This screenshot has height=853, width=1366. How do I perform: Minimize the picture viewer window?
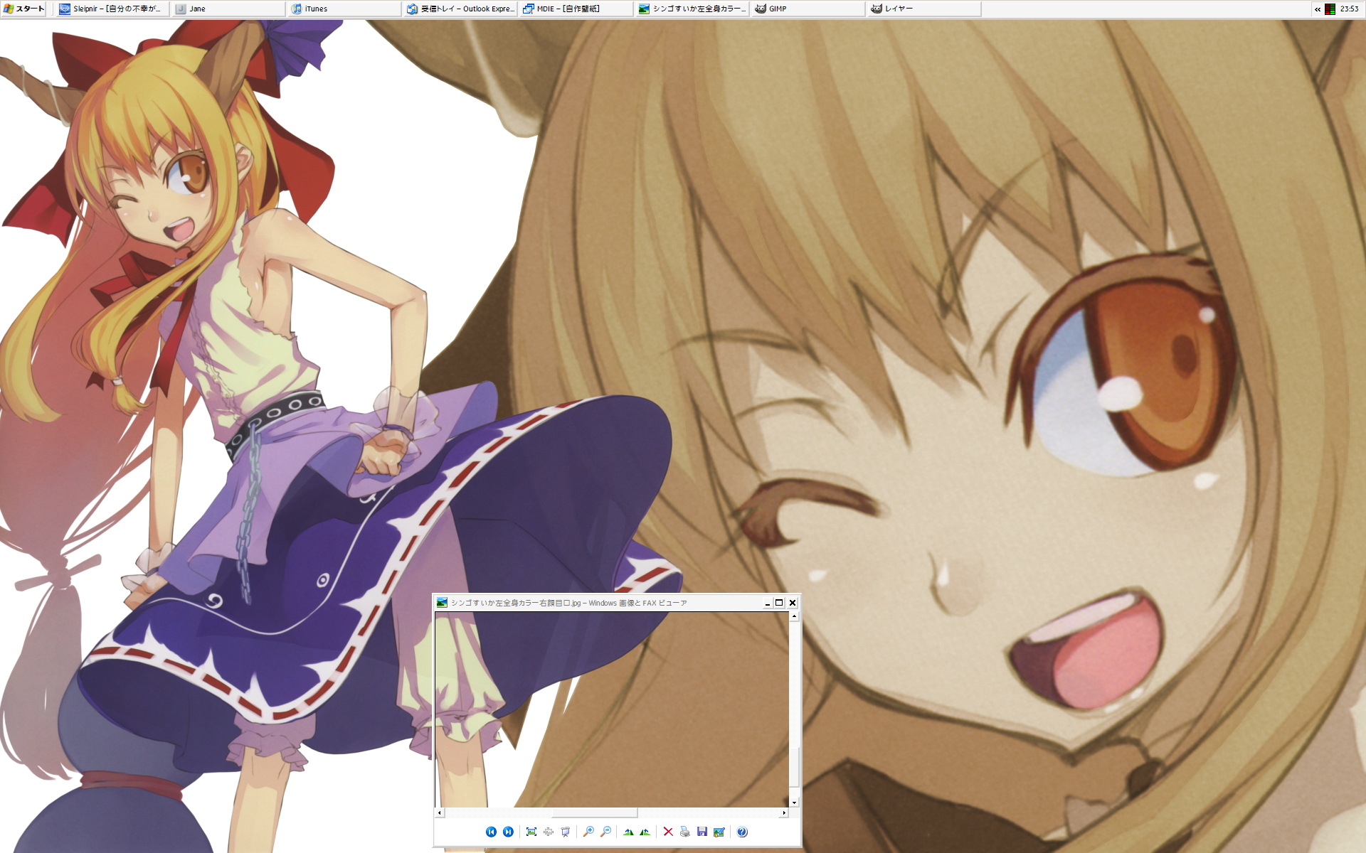pyautogui.click(x=767, y=603)
